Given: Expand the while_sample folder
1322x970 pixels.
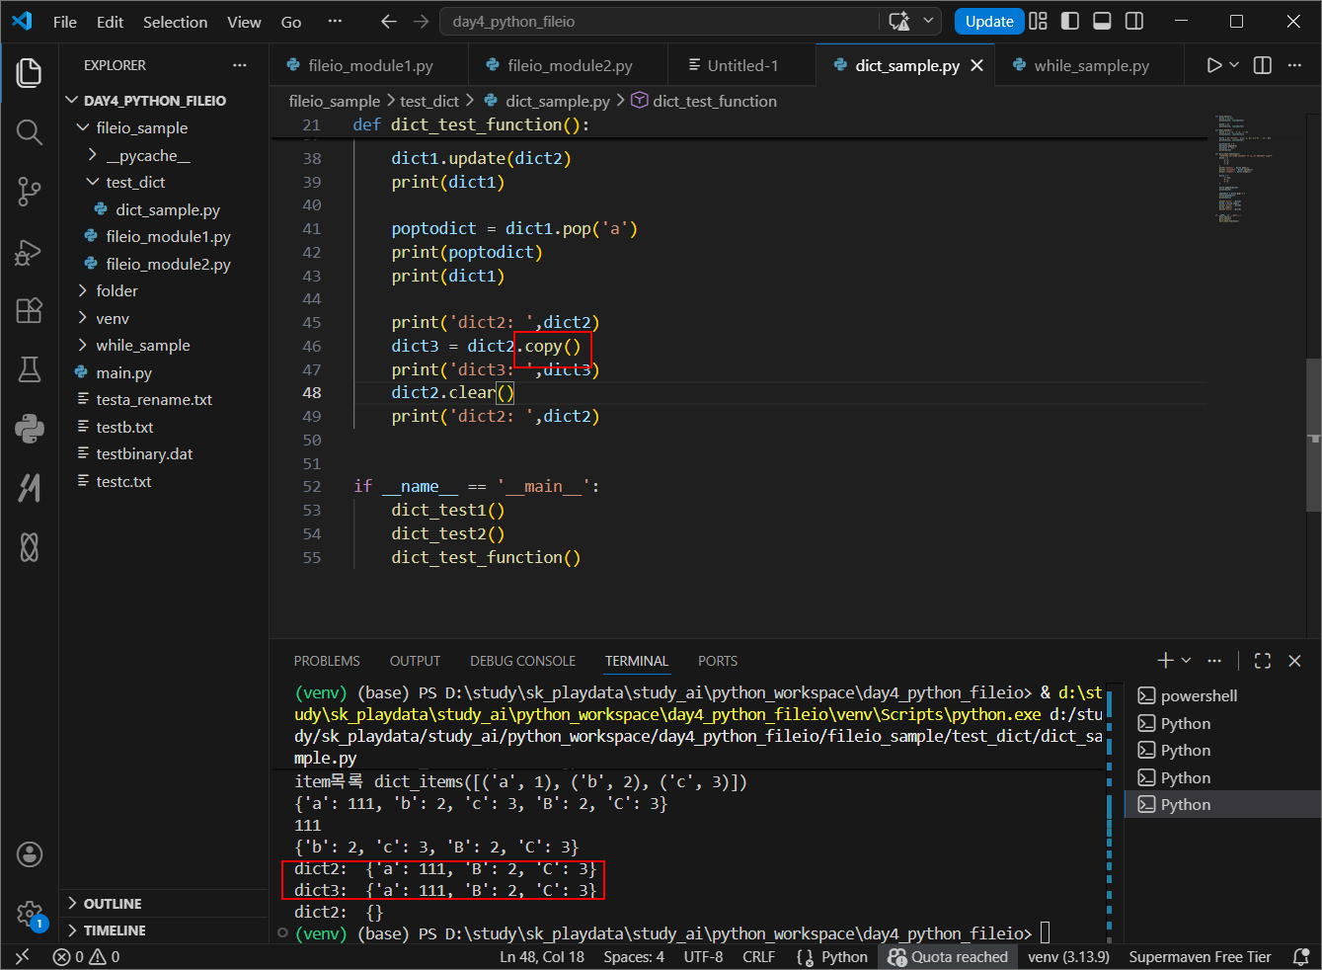Looking at the screenshot, I should click(83, 345).
